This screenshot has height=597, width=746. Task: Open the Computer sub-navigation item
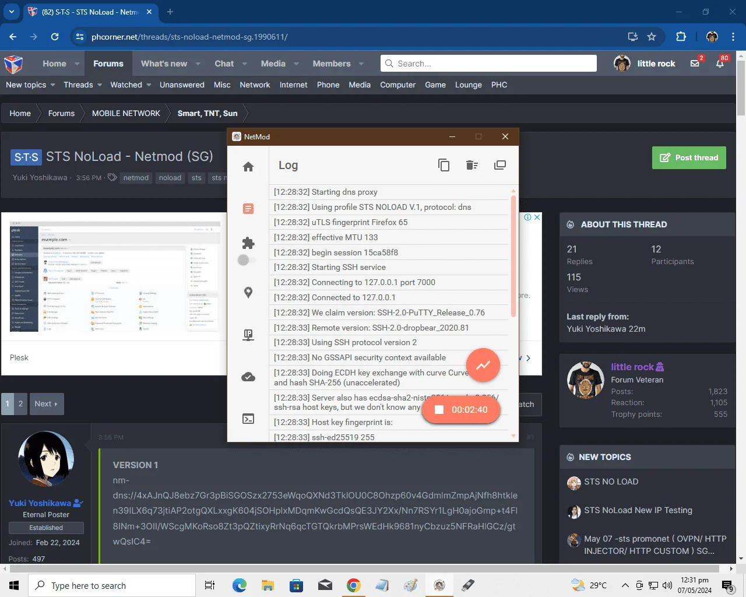tap(398, 85)
